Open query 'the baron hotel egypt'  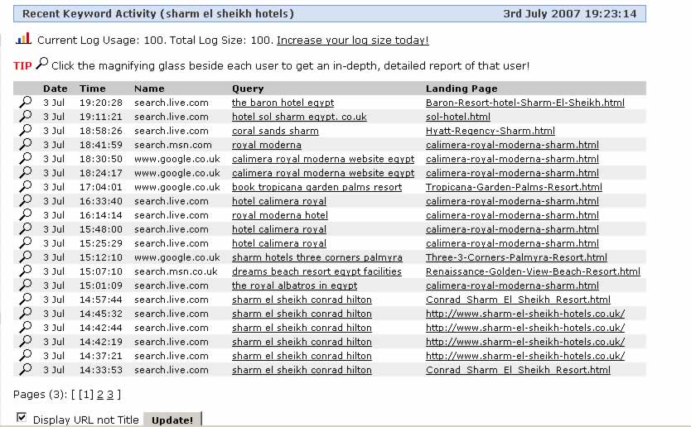[x=283, y=103]
